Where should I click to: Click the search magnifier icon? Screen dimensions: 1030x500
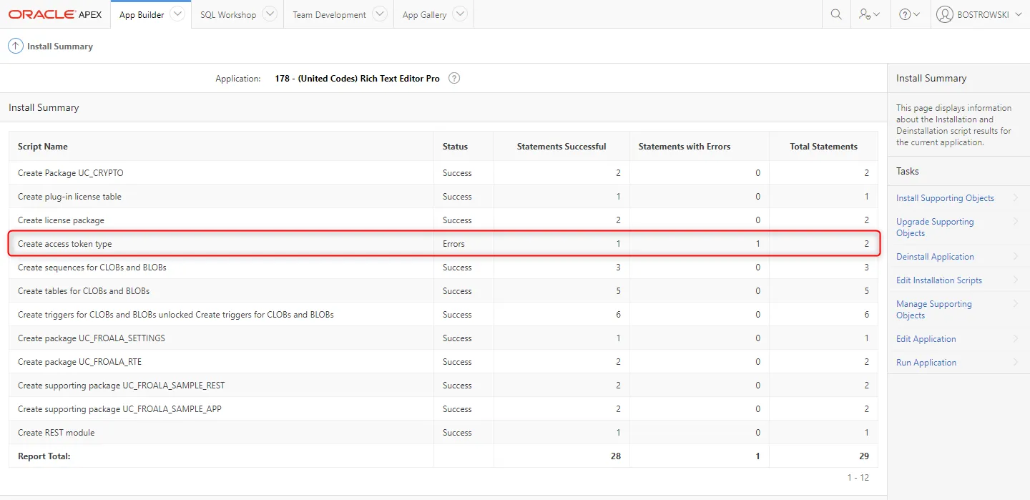coord(835,14)
